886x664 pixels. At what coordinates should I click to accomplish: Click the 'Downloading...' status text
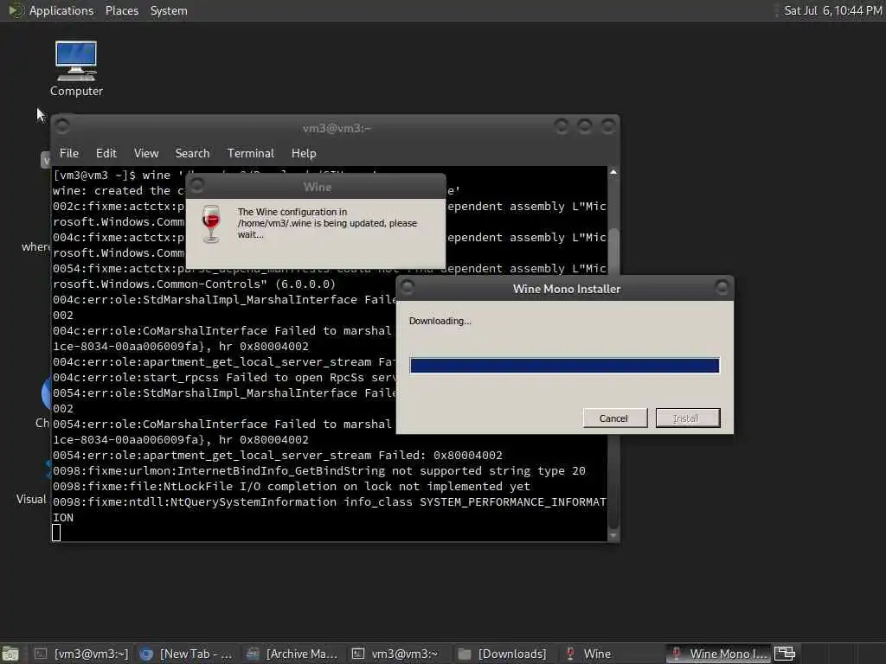point(440,321)
